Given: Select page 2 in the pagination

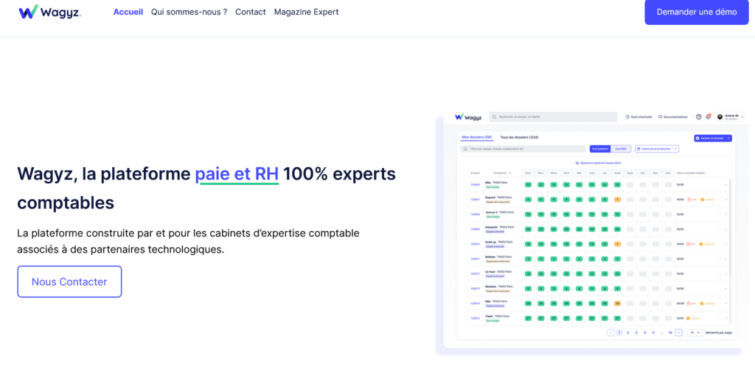Looking at the screenshot, I should (x=628, y=332).
